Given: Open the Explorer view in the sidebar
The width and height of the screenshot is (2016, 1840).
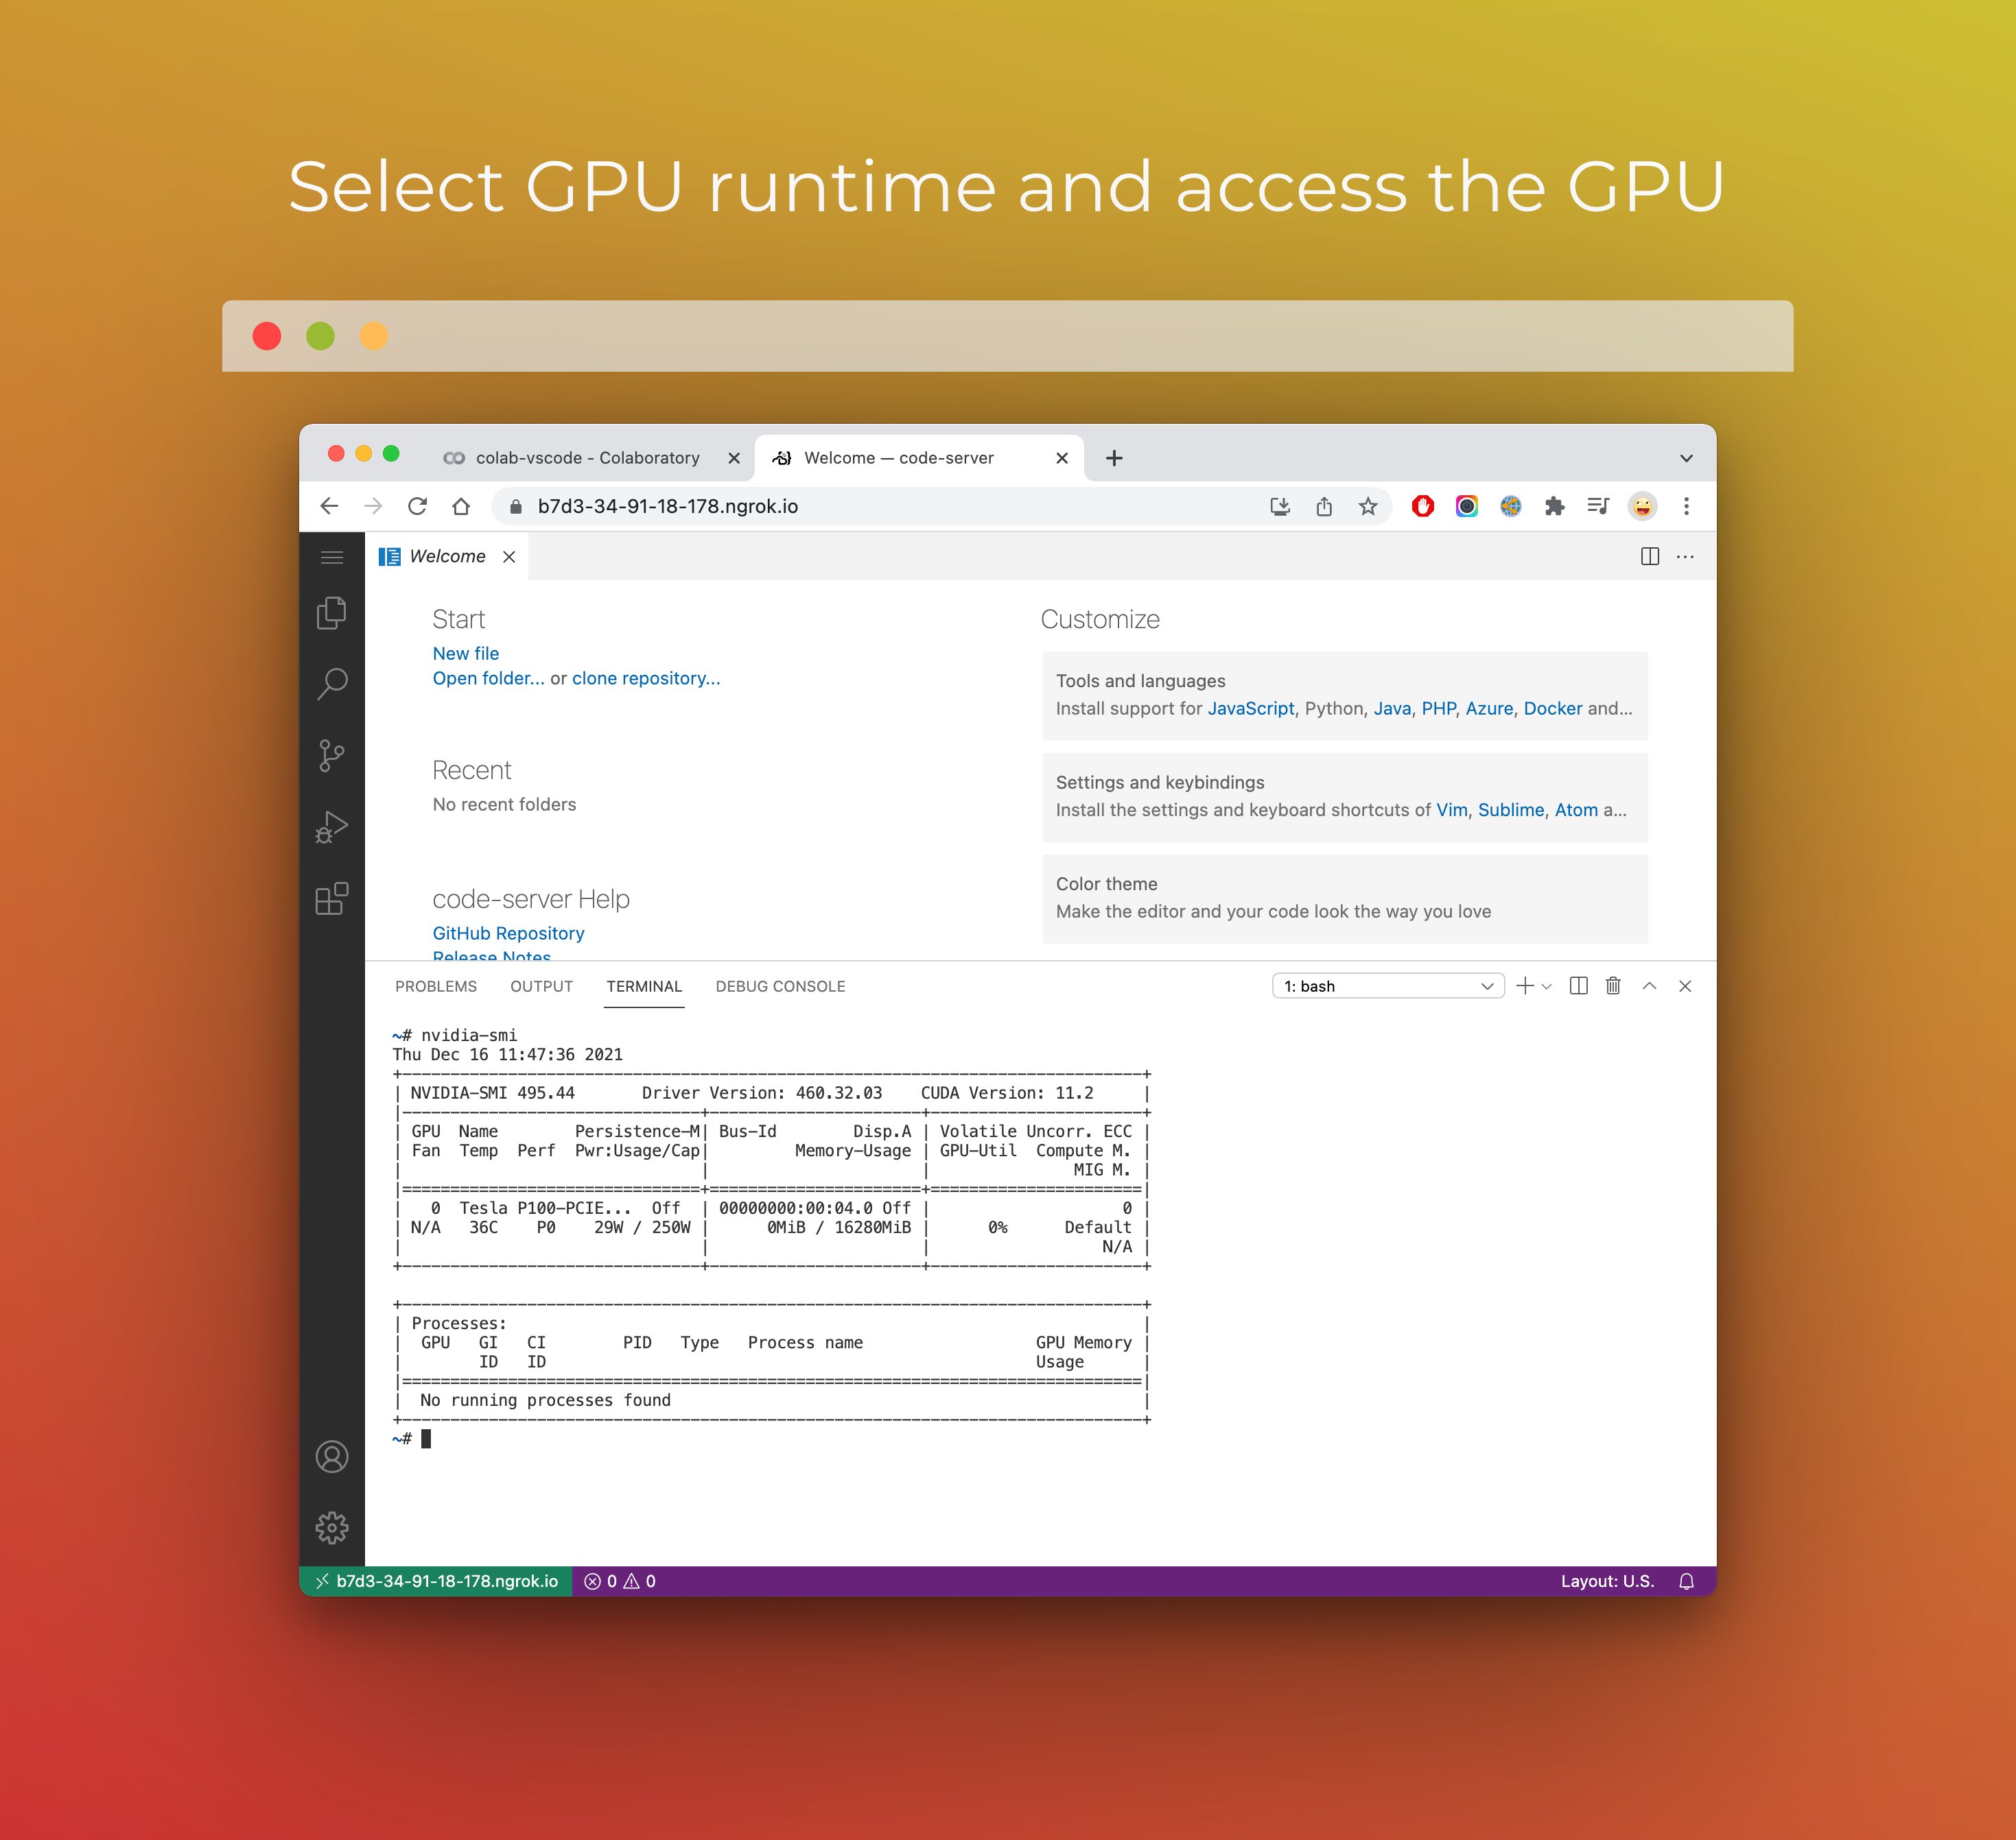Looking at the screenshot, I should coord(331,612).
